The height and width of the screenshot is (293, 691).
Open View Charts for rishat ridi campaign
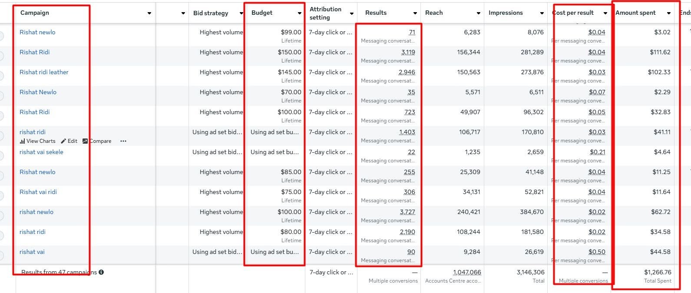pos(38,141)
